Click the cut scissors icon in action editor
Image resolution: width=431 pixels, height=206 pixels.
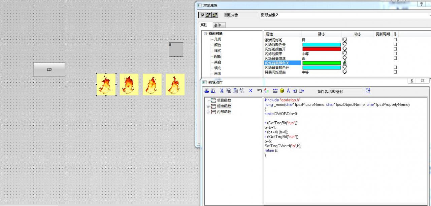click(x=222, y=91)
